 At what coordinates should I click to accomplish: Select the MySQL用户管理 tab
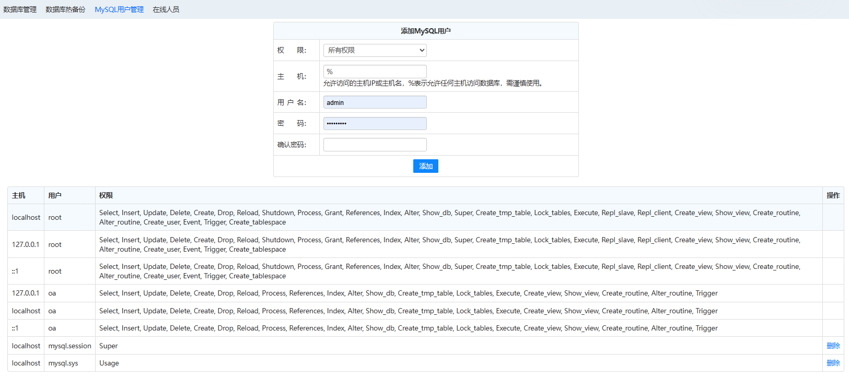119,9
